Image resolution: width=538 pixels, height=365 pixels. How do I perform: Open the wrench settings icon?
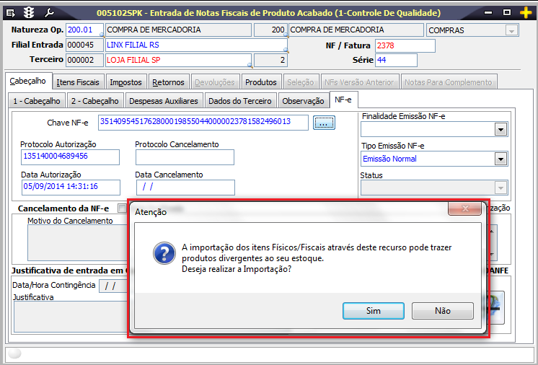[x=49, y=13]
